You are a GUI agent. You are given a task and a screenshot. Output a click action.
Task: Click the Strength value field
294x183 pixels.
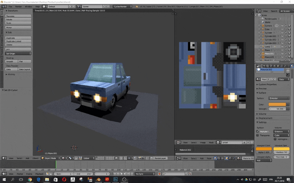click(x=277, y=109)
